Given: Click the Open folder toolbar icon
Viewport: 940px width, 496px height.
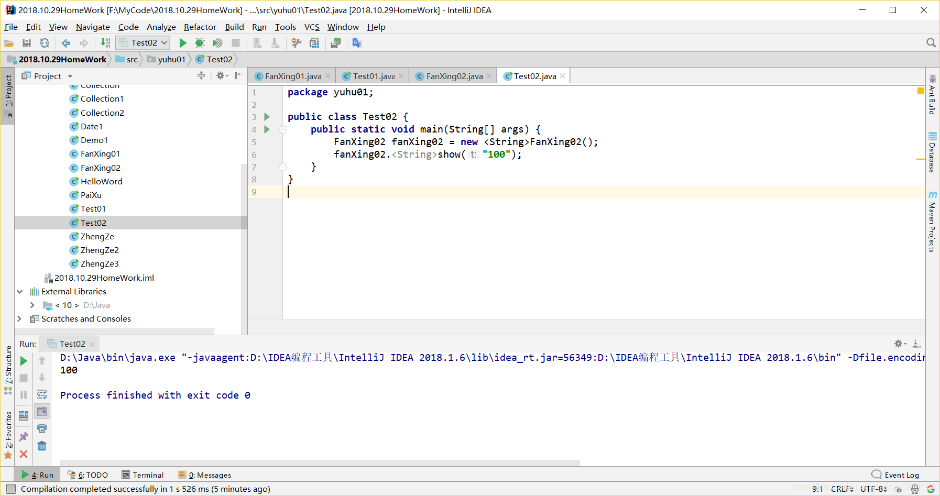Looking at the screenshot, I should pyautogui.click(x=9, y=43).
